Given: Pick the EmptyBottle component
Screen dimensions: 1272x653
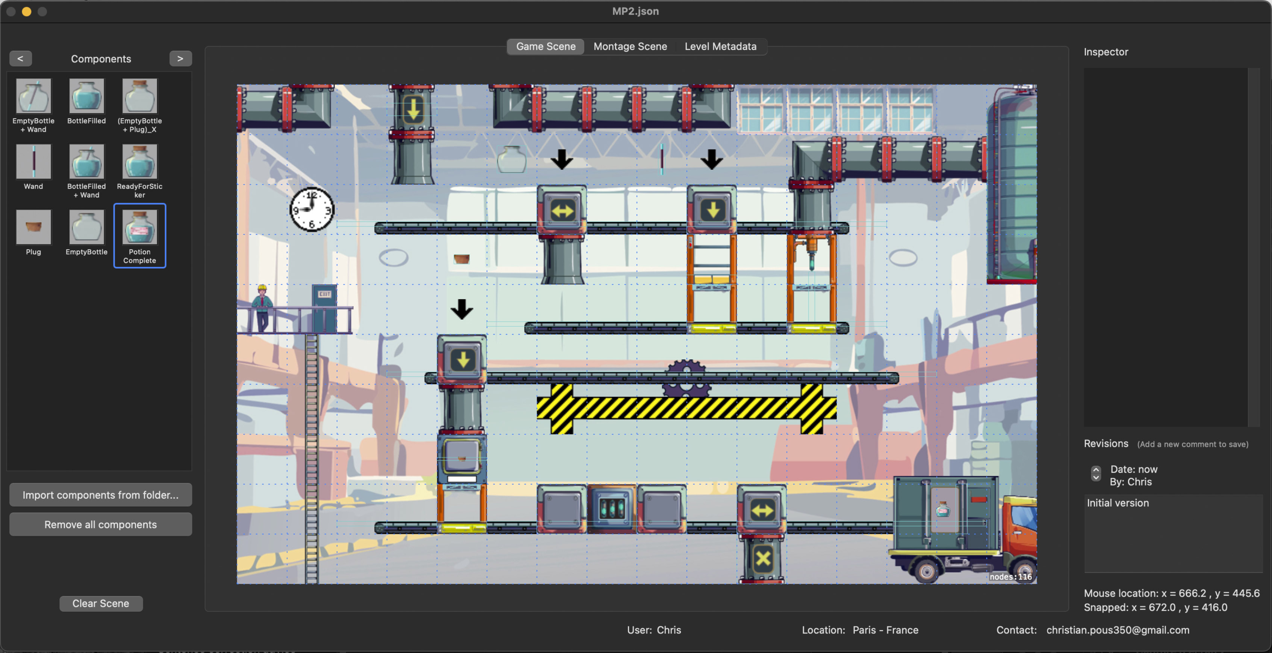Looking at the screenshot, I should point(86,227).
